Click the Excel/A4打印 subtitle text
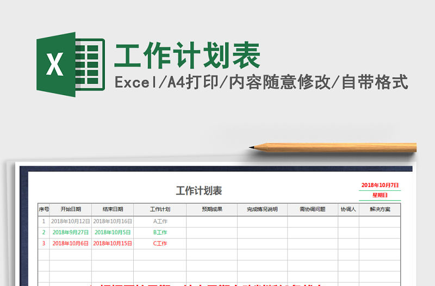435x286 pixels. [x=261, y=83]
